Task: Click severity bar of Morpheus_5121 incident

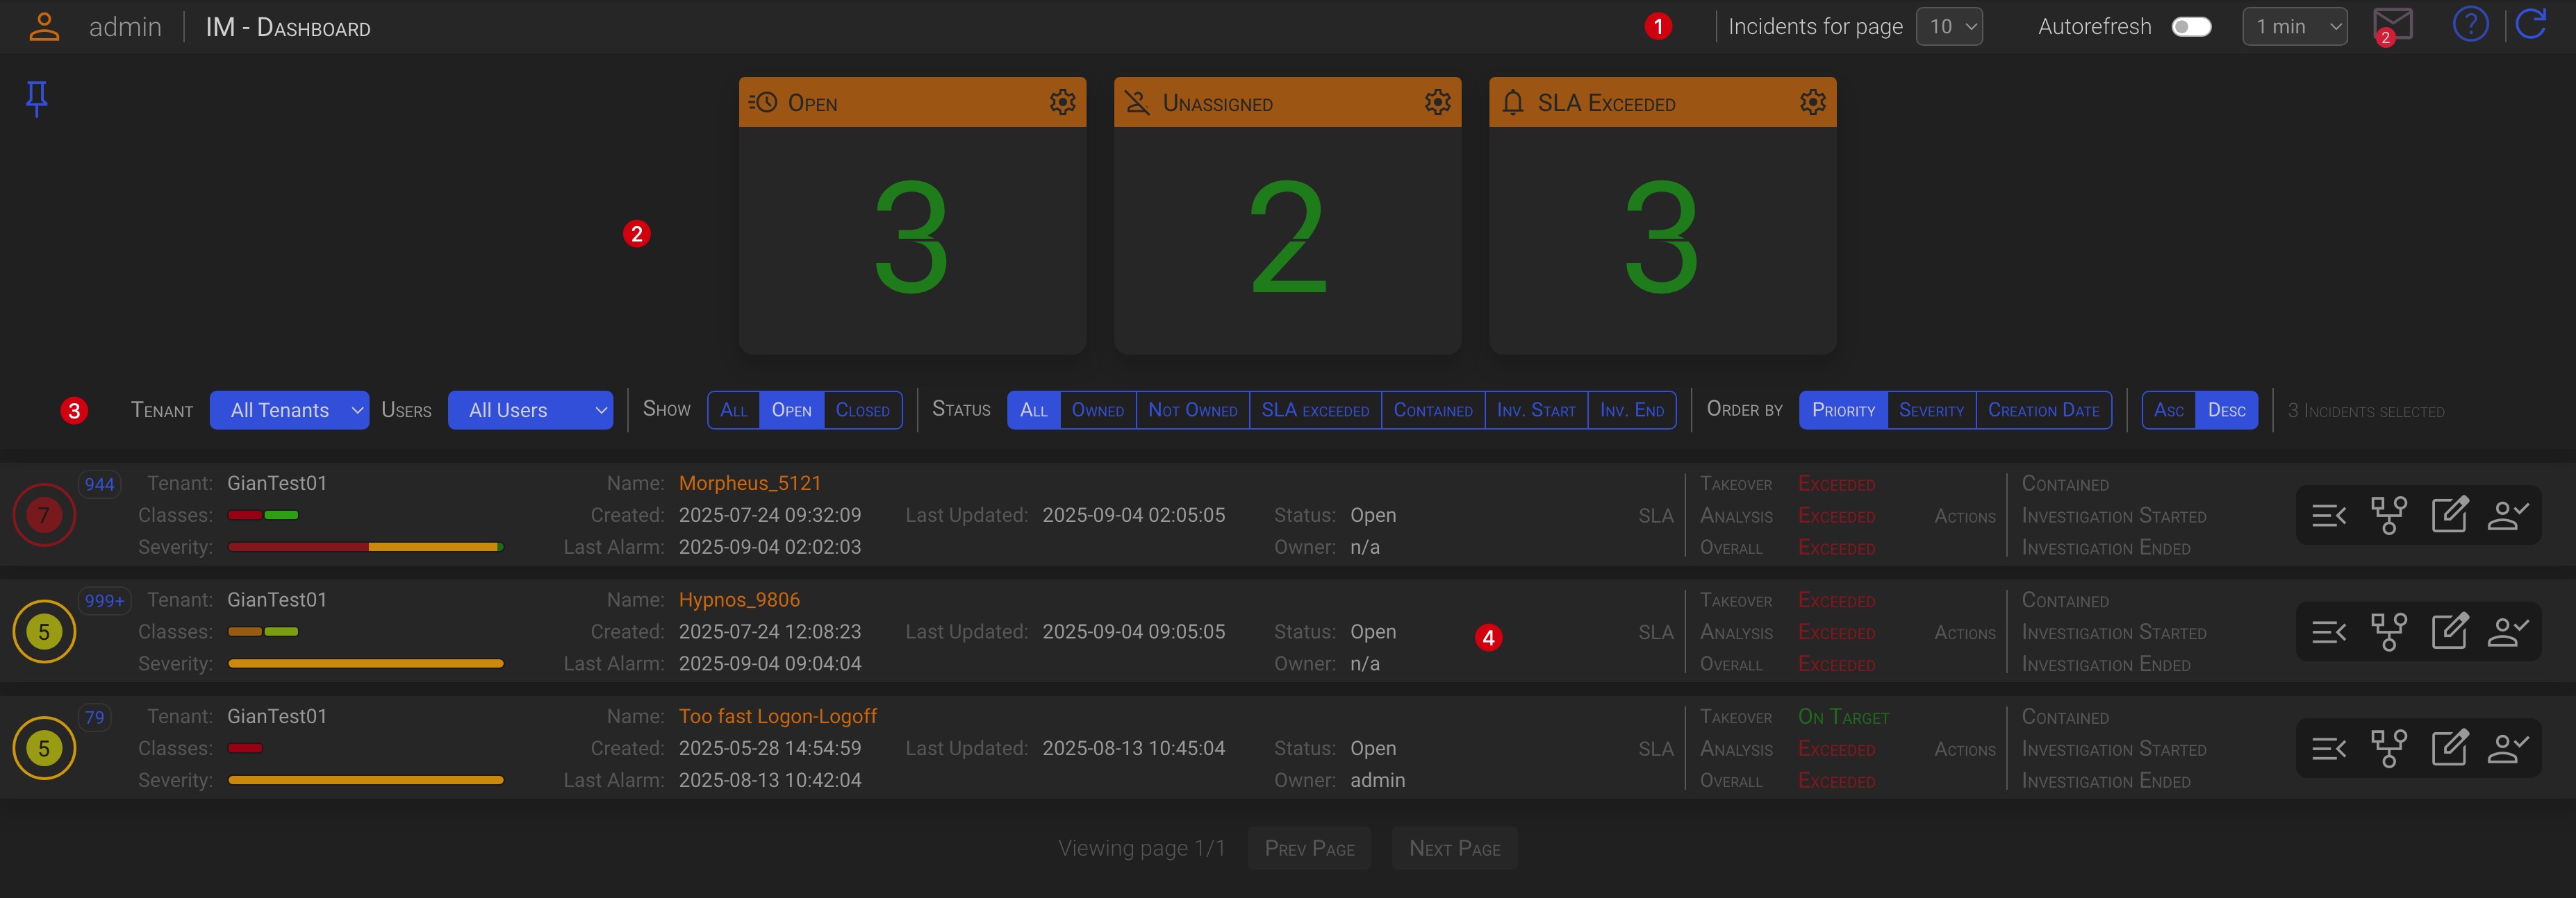Action: (365, 548)
